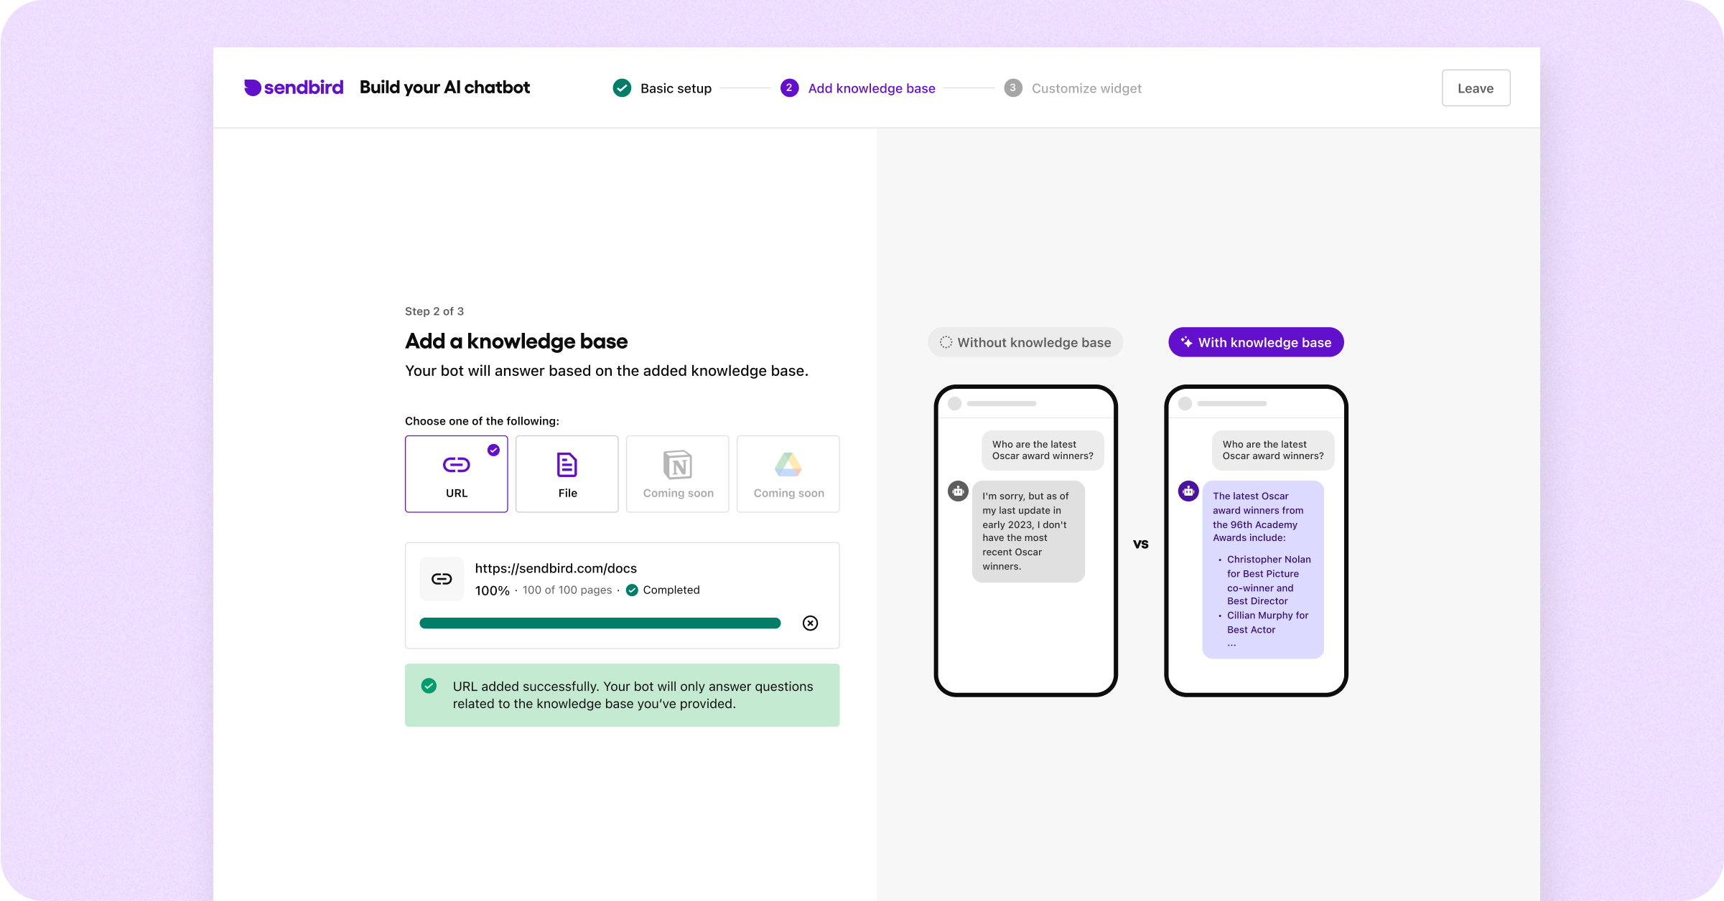The width and height of the screenshot is (1724, 901).
Task: Click the URL chain link icon
Action: click(457, 465)
